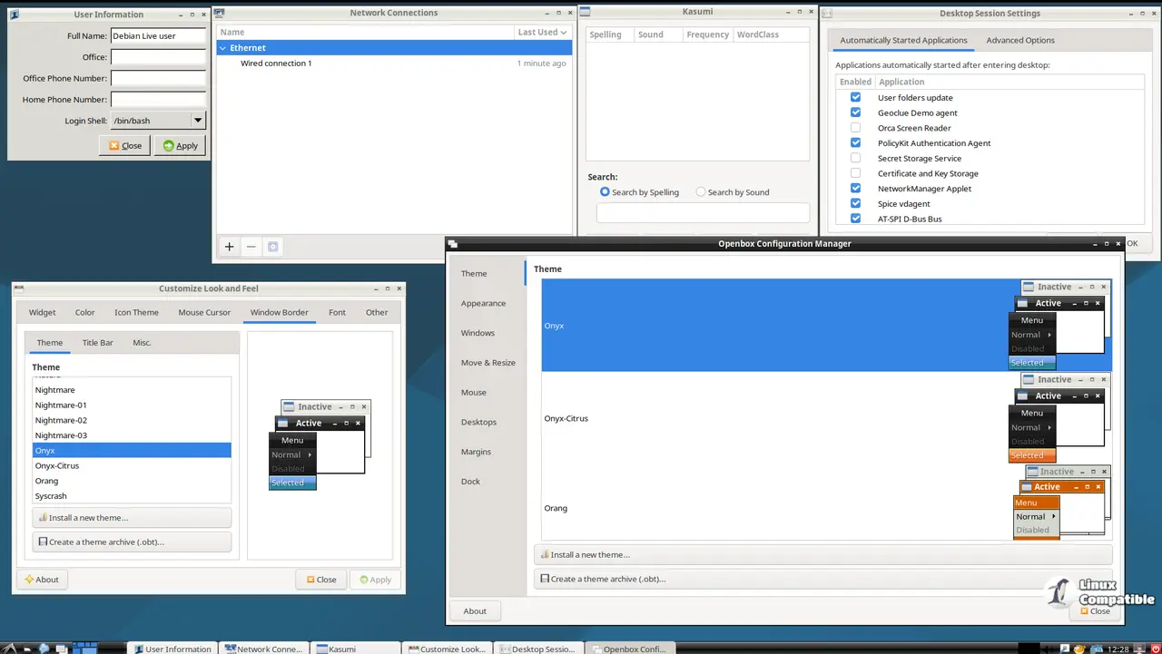This screenshot has width=1162, height=654.
Task: Open the Last Used sort dropdown
Action: (542, 31)
